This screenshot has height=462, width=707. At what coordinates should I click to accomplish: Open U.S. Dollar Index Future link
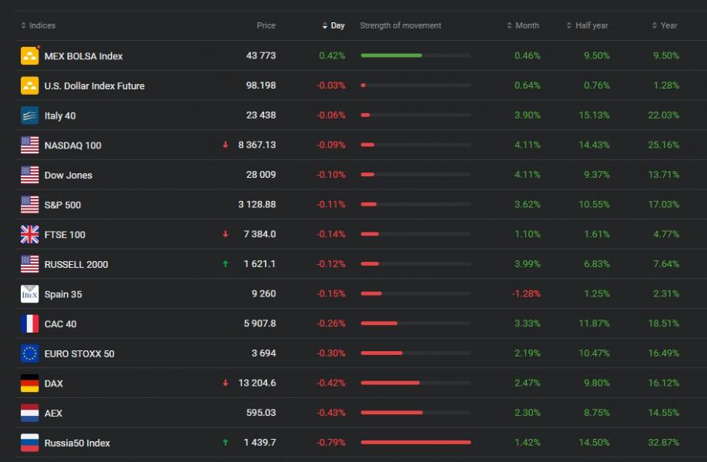click(x=94, y=85)
